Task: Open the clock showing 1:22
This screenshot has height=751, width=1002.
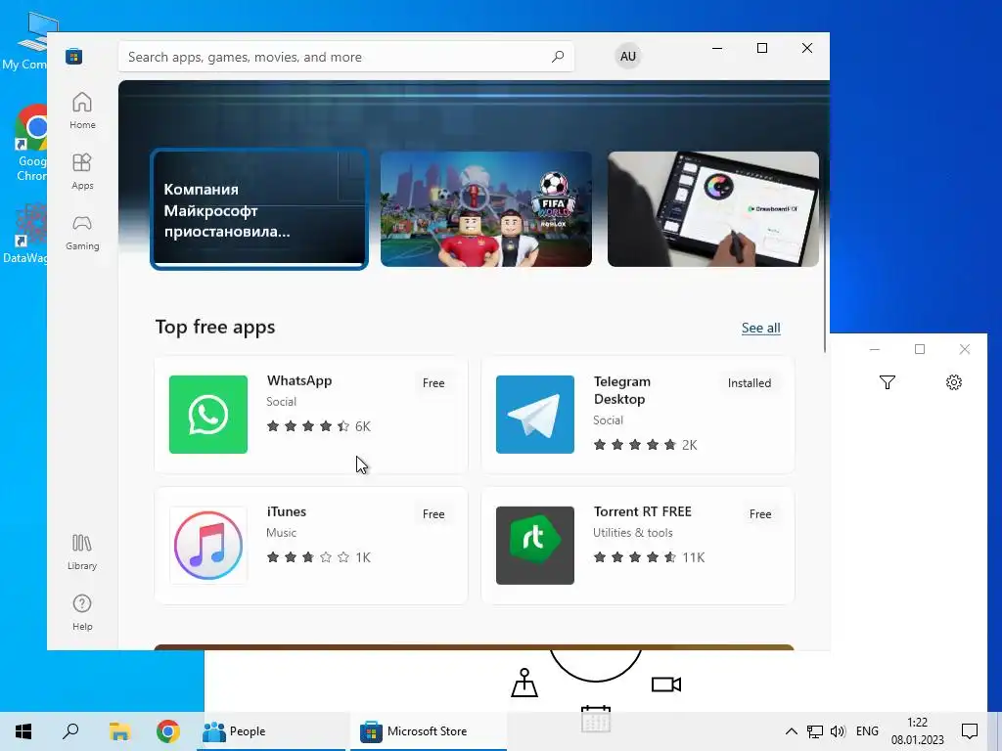Action: coord(917,731)
